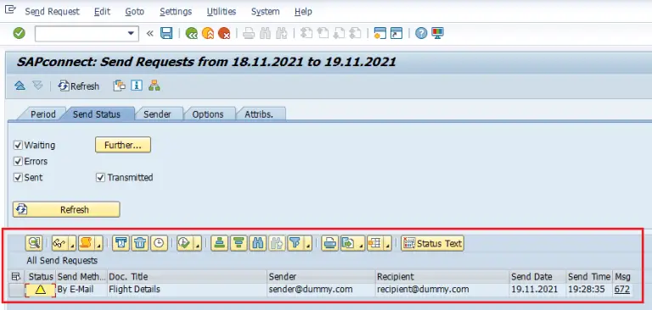Click the Export spreadsheet icon
Viewport: 652px width, 310px height.
click(x=348, y=243)
